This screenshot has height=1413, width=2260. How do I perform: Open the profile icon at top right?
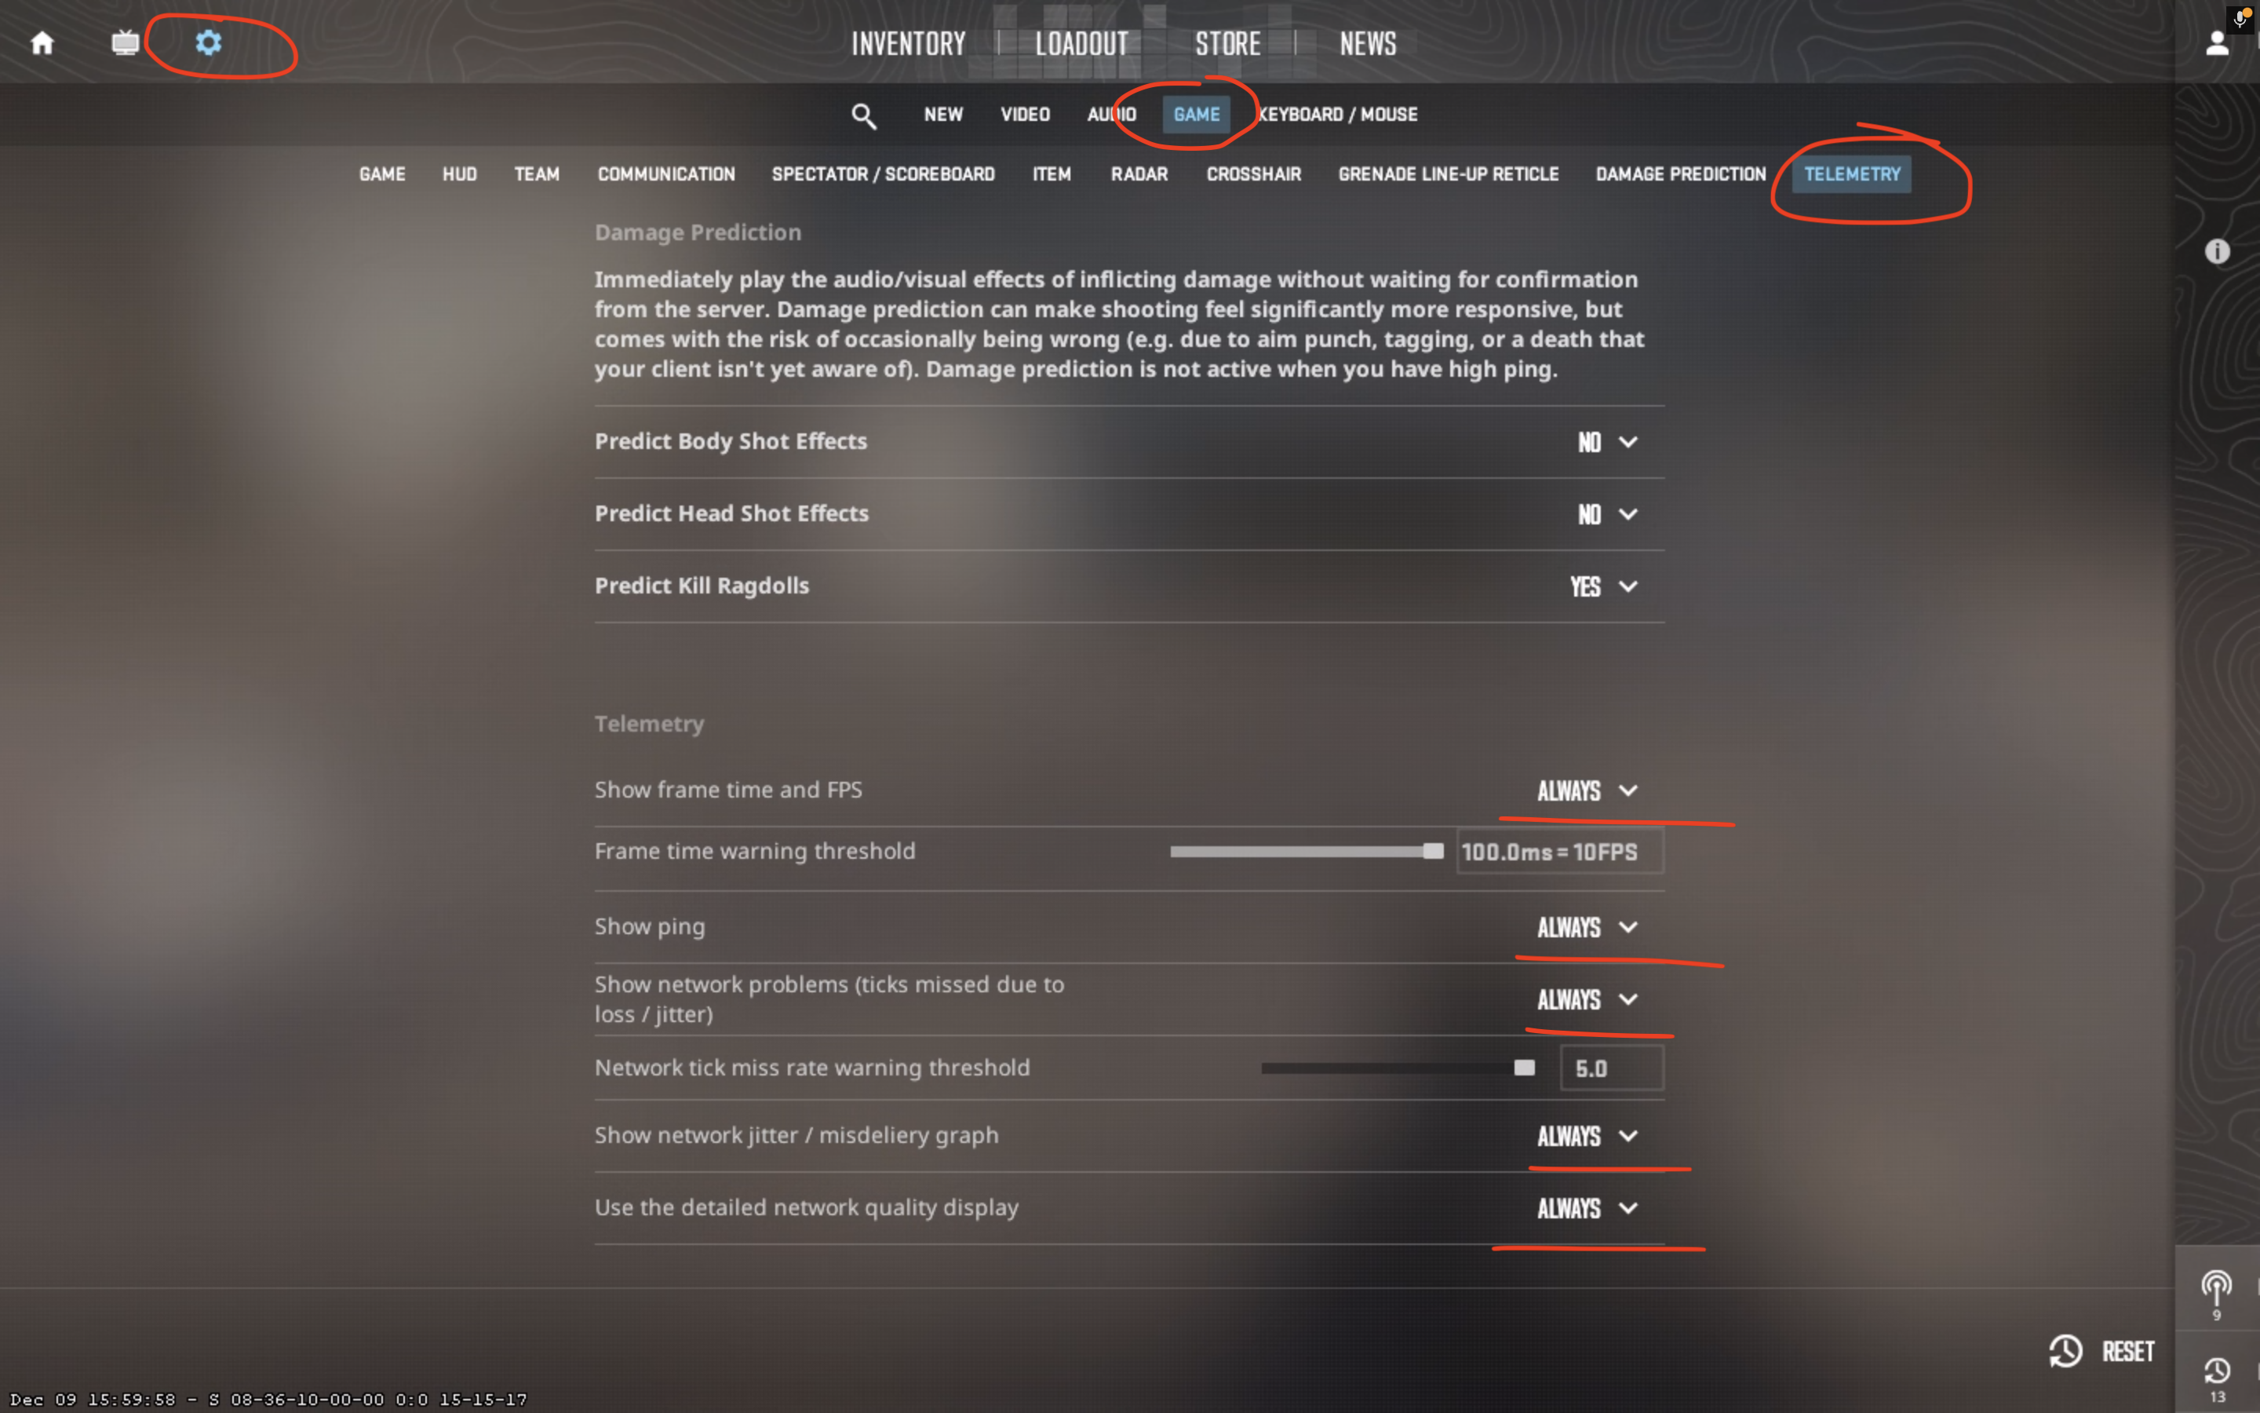point(2217,43)
